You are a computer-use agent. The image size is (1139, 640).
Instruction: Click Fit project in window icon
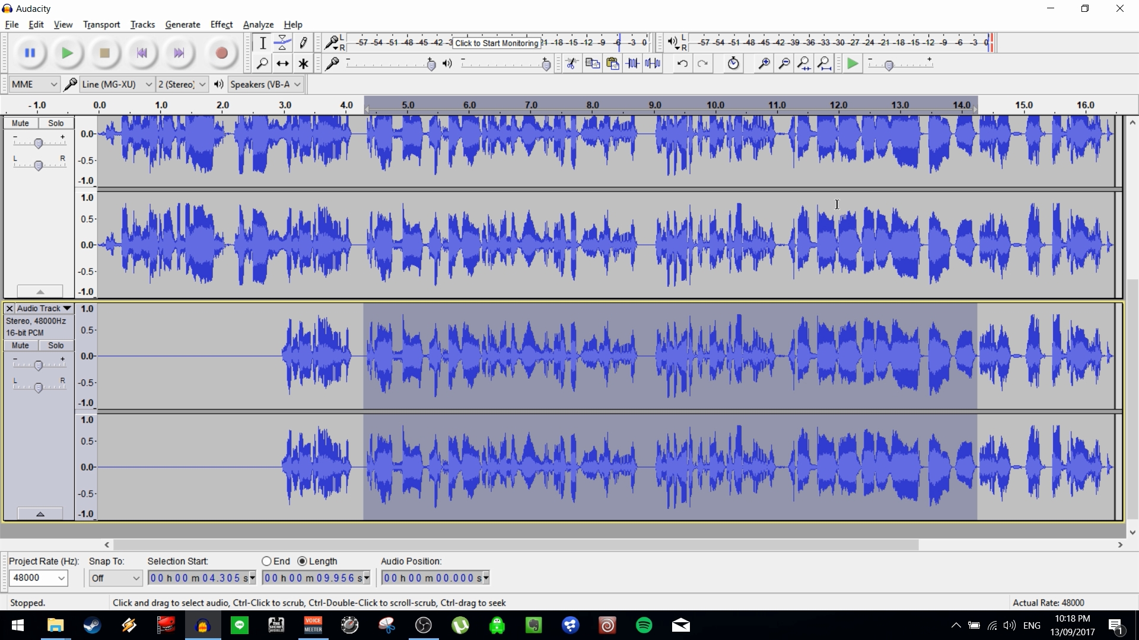tap(825, 63)
